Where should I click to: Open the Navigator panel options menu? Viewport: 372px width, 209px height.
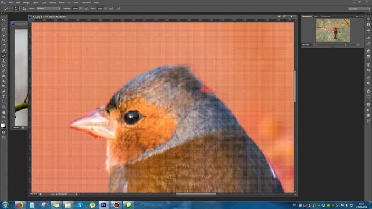(x=362, y=16)
